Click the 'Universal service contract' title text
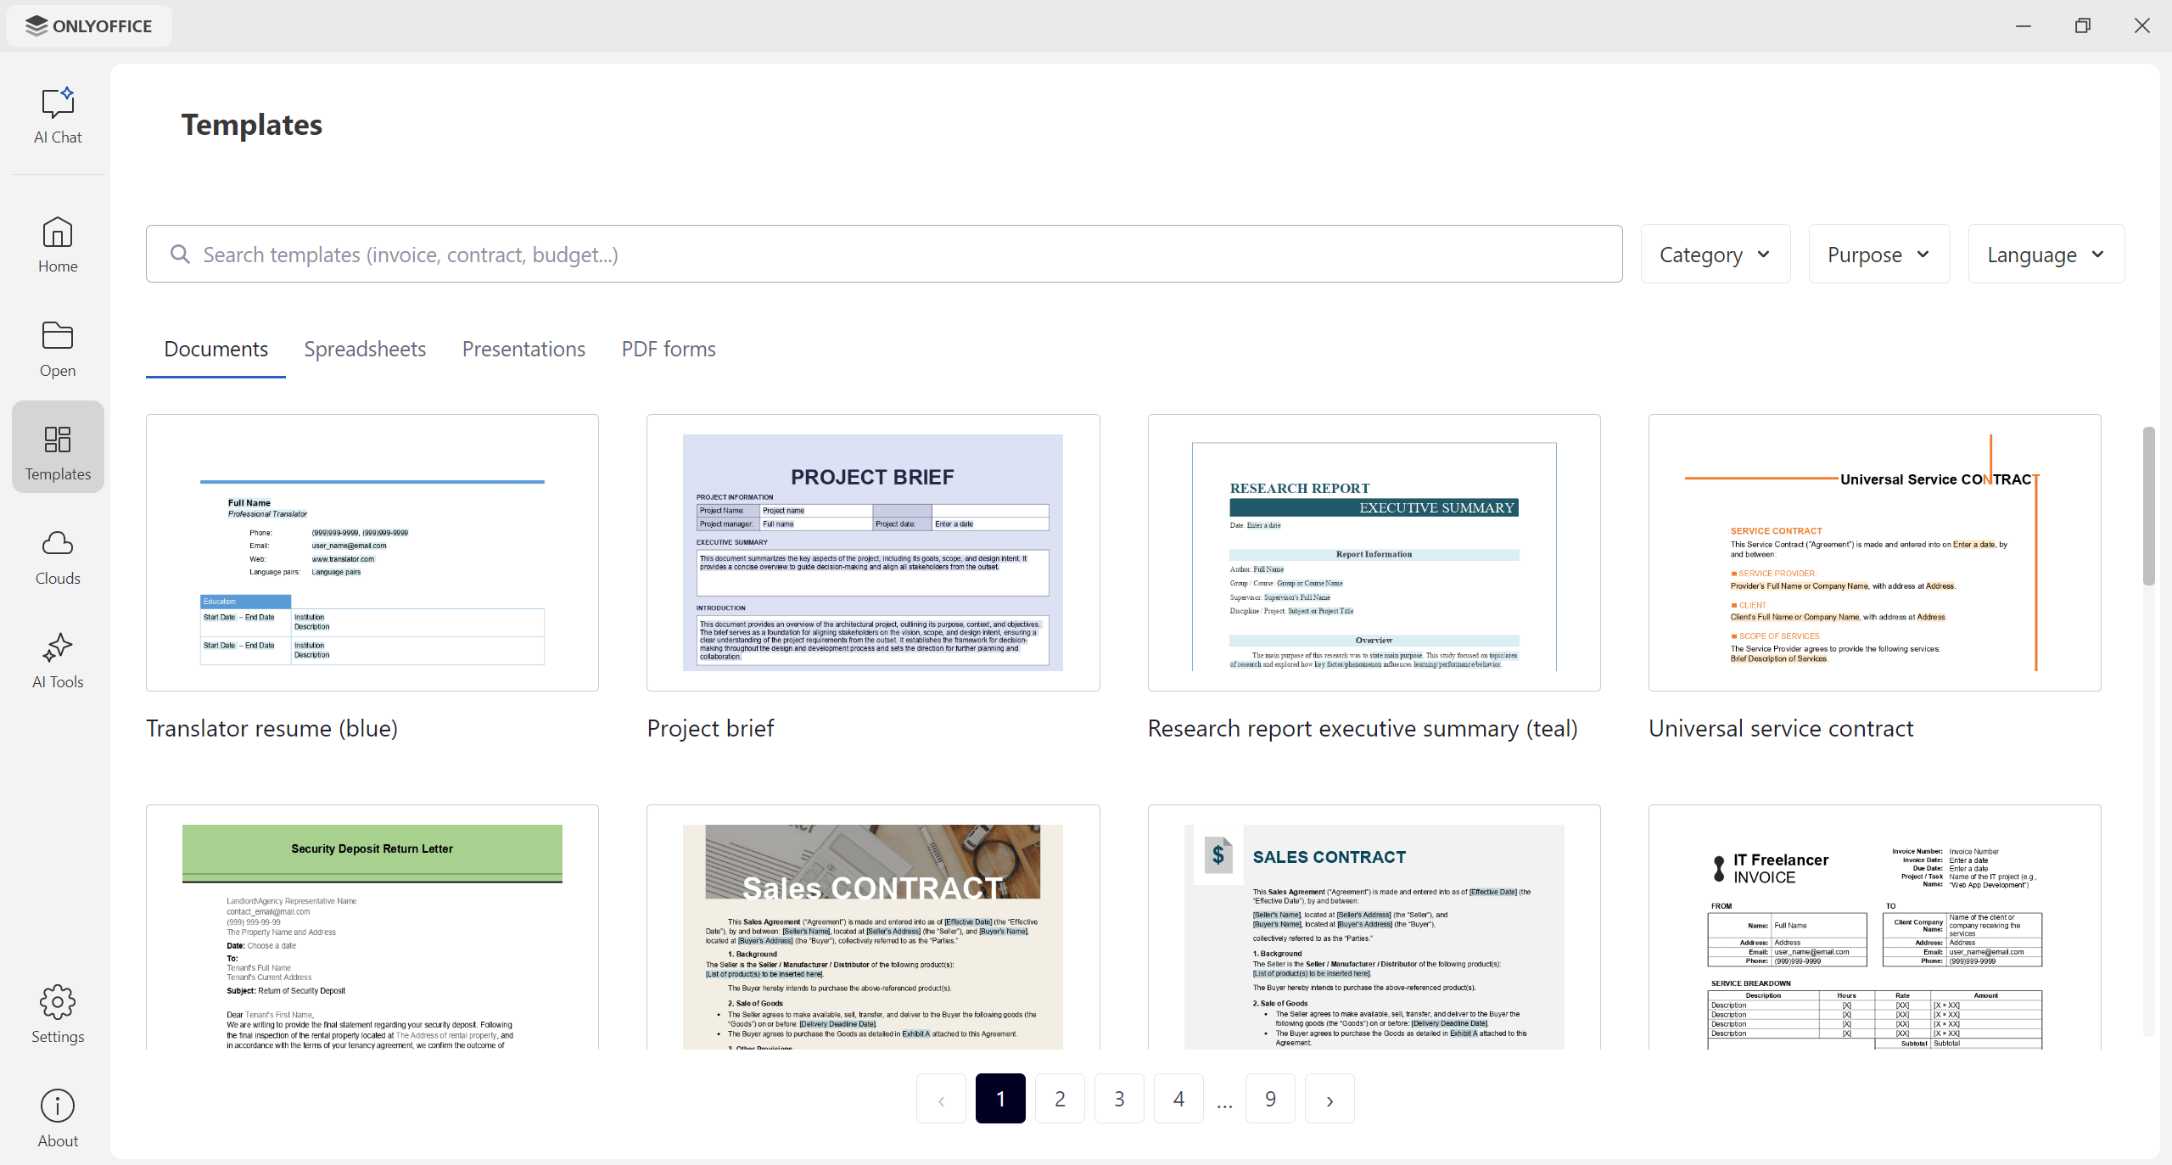 pos(1781,728)
